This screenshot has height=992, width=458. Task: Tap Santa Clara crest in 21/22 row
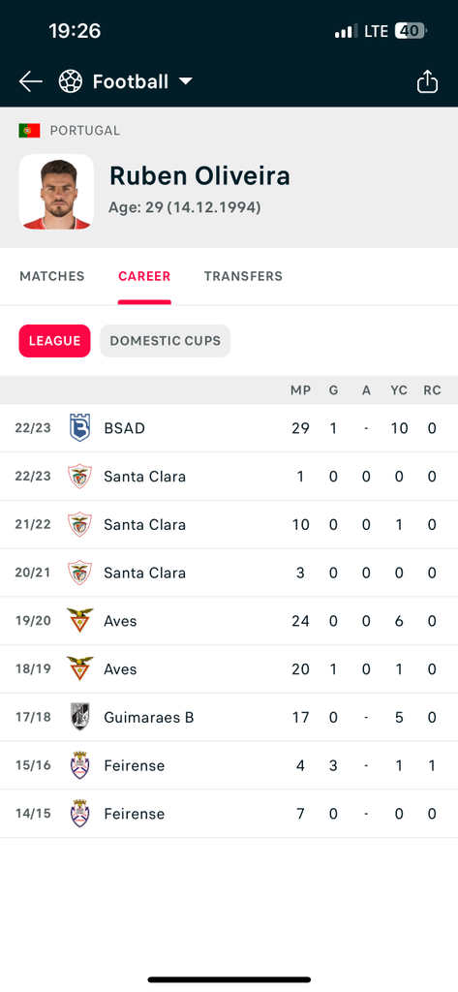[79, 524]
